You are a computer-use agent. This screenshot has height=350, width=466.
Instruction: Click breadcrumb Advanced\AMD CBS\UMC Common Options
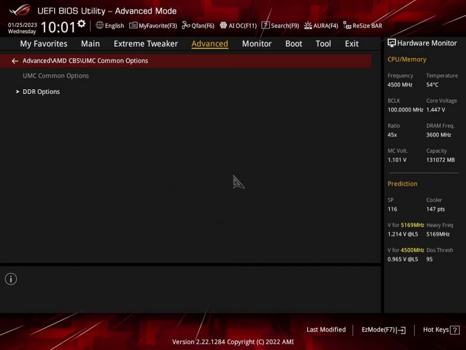coord(85,61)
